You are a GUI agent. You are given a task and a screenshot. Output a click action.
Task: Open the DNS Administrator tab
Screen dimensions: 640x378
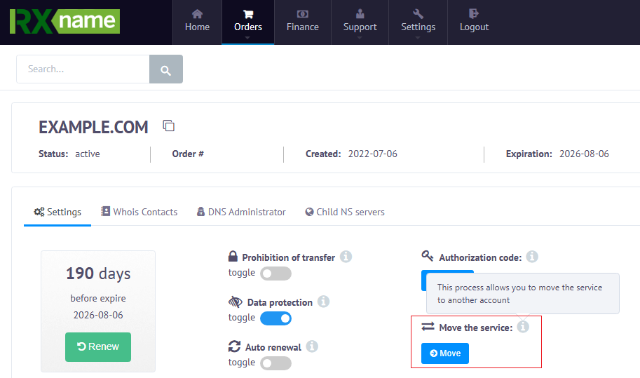pyautogui.click(x=241, y=212)
